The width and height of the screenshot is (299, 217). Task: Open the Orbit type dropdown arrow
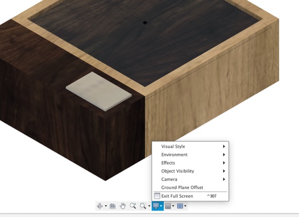pyautogui.click(x=106, y=206)
